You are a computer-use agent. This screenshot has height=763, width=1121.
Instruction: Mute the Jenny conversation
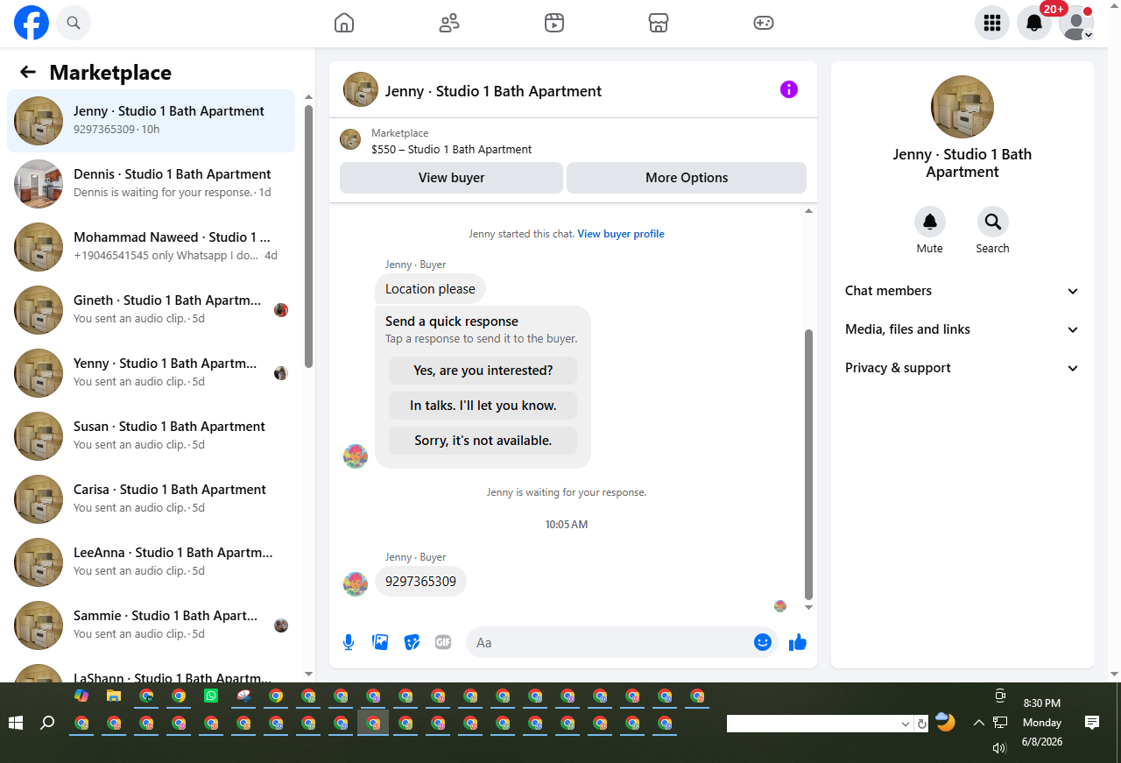930,222
